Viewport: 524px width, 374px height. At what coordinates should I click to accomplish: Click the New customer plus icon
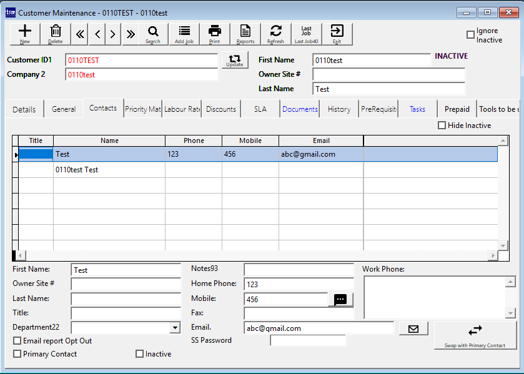(25, 34)
